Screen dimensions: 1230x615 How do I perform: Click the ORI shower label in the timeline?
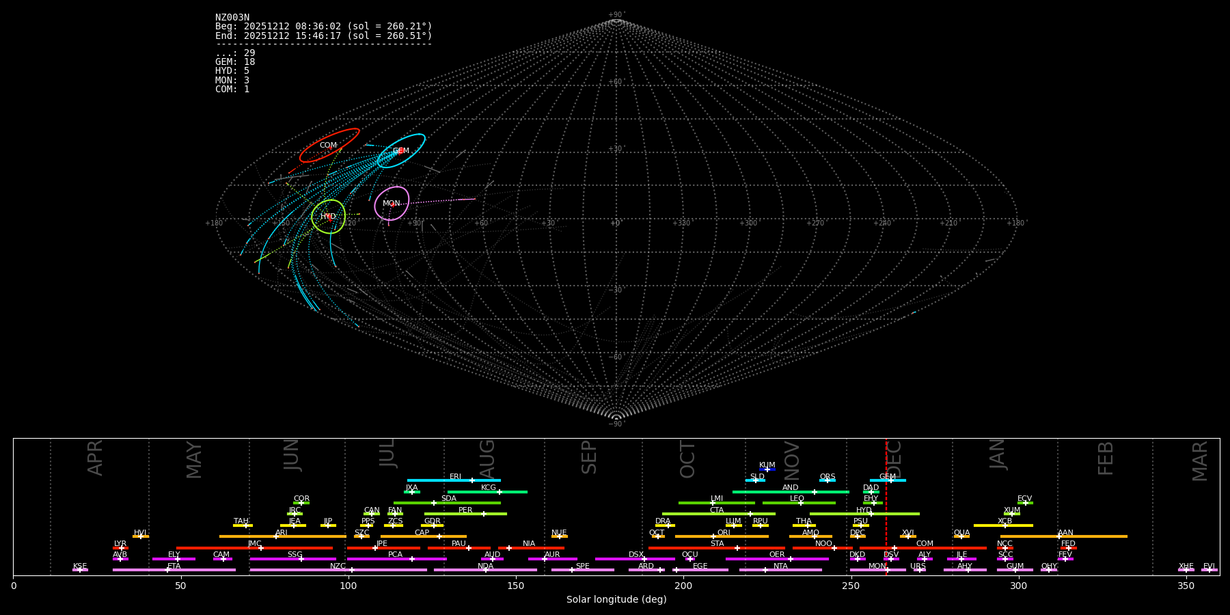point(724,533)
